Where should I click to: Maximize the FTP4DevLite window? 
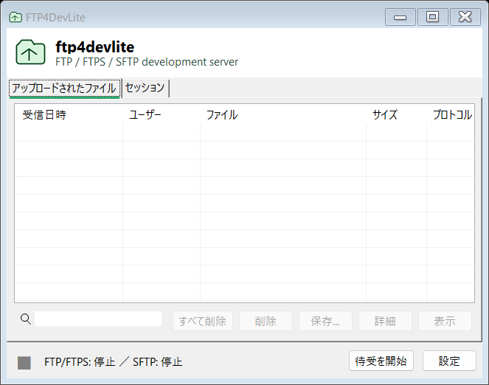coord(432,17)
